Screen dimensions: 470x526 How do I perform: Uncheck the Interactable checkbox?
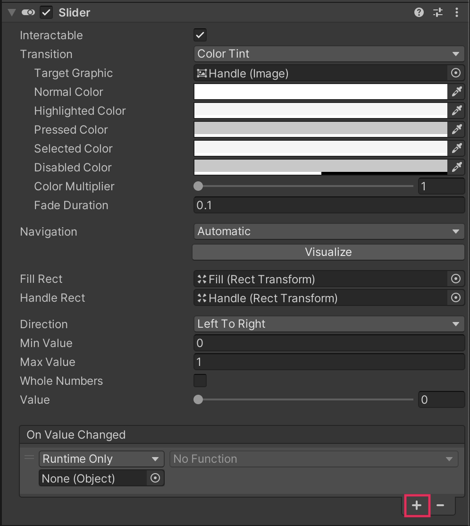(200, 35)
